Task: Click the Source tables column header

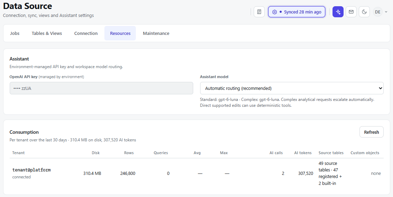Action: 331,153
